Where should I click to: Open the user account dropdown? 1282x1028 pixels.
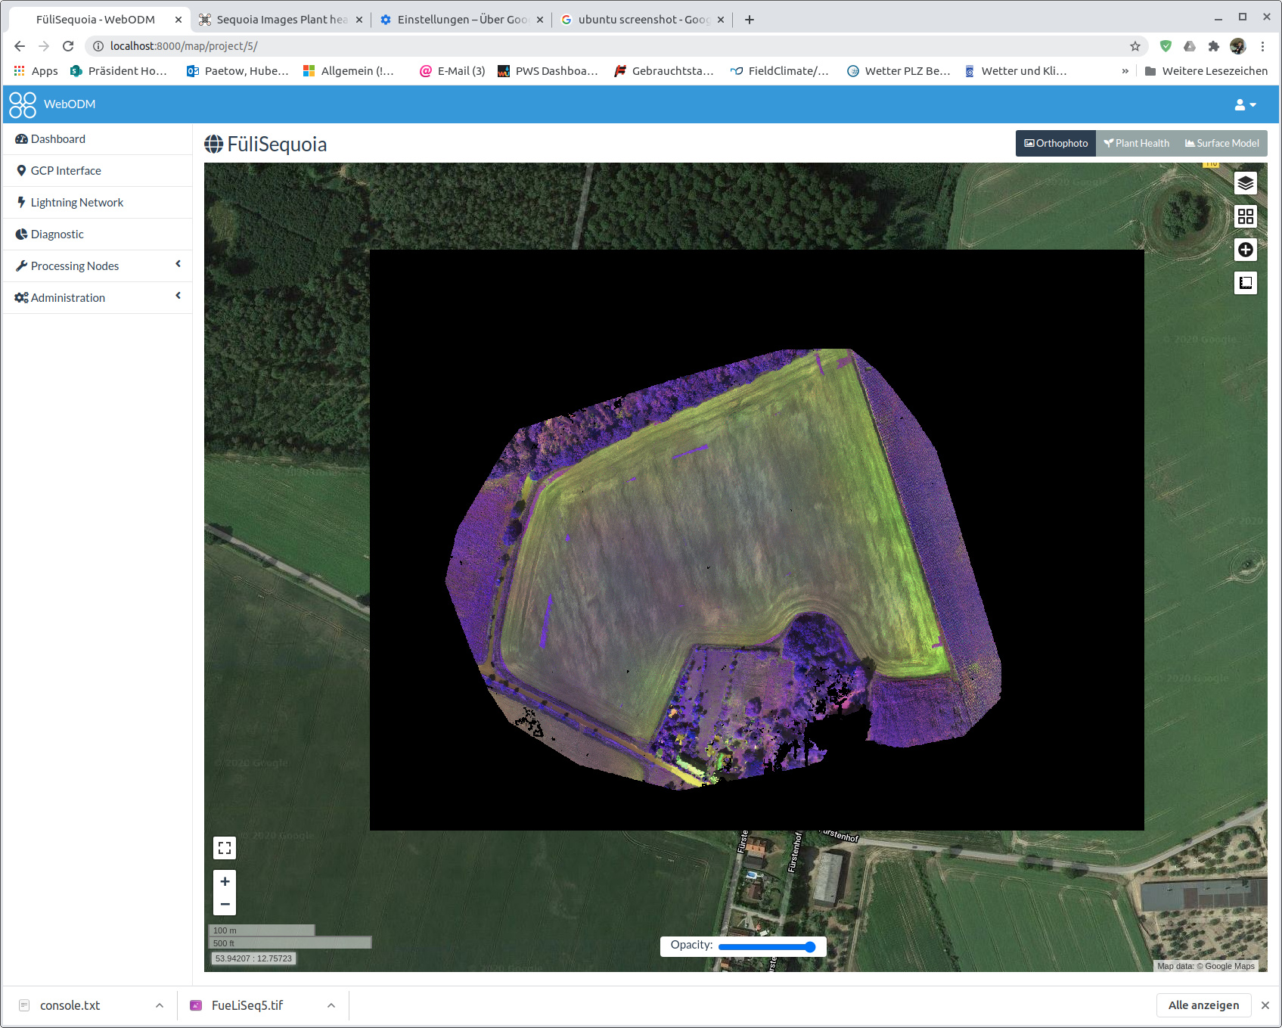(1245, 105)
